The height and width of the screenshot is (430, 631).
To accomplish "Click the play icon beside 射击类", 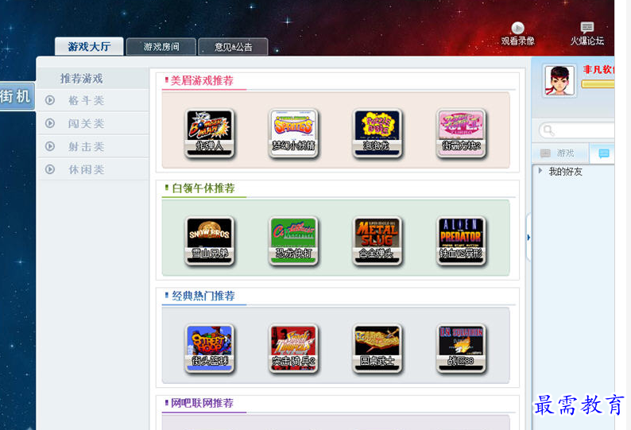I will coord(50,146).
